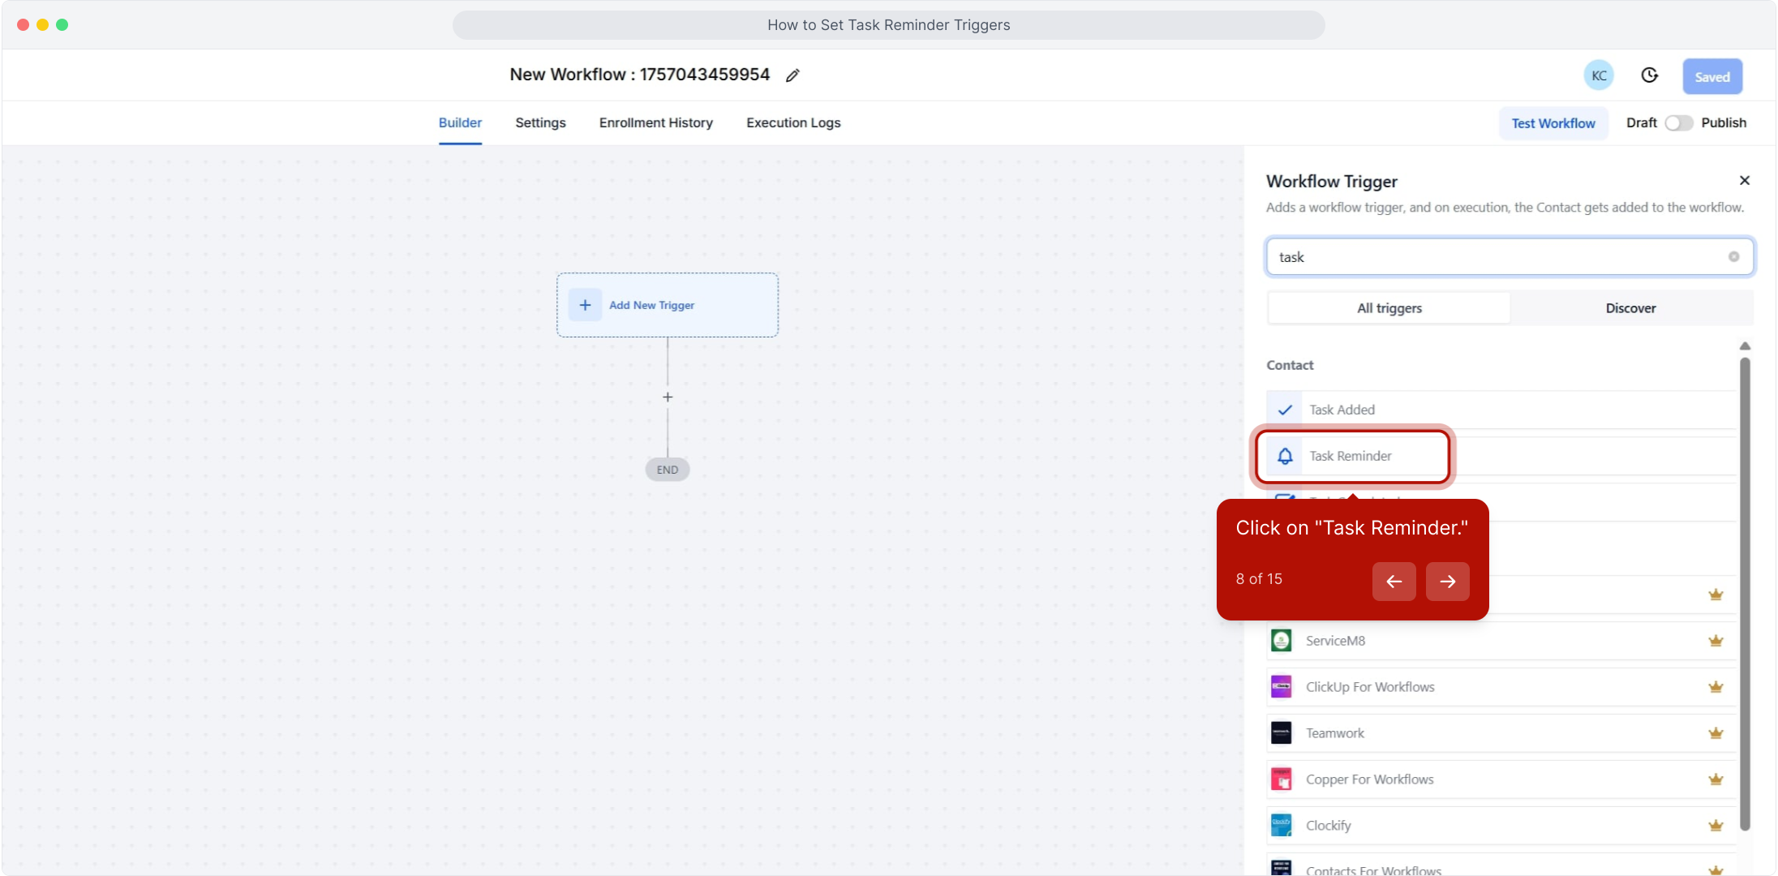
Task: Clear the trigger search field icon
Action: [x=1733, y=257]
